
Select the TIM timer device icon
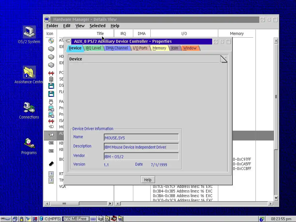[x=51, y=180]
